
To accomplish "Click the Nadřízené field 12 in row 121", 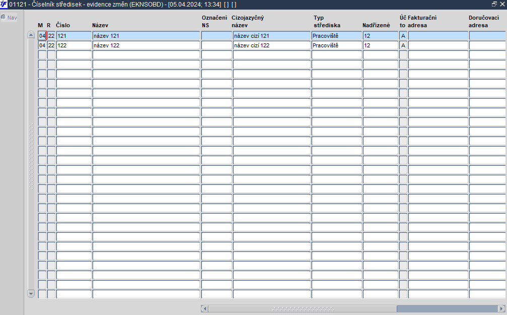I will click(380, 36).
